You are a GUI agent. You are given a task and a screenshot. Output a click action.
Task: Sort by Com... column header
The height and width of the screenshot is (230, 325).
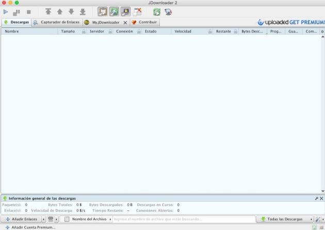coord(311,31)
